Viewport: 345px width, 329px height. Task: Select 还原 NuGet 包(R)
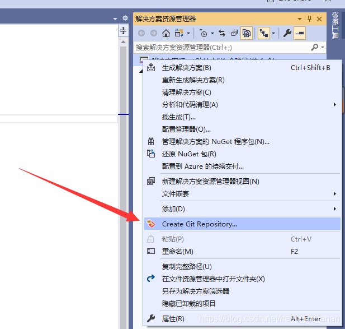(x=242, y=154)
